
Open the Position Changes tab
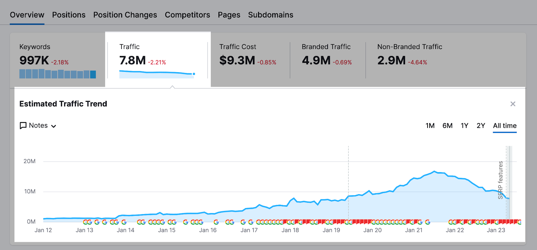(125, 15)
